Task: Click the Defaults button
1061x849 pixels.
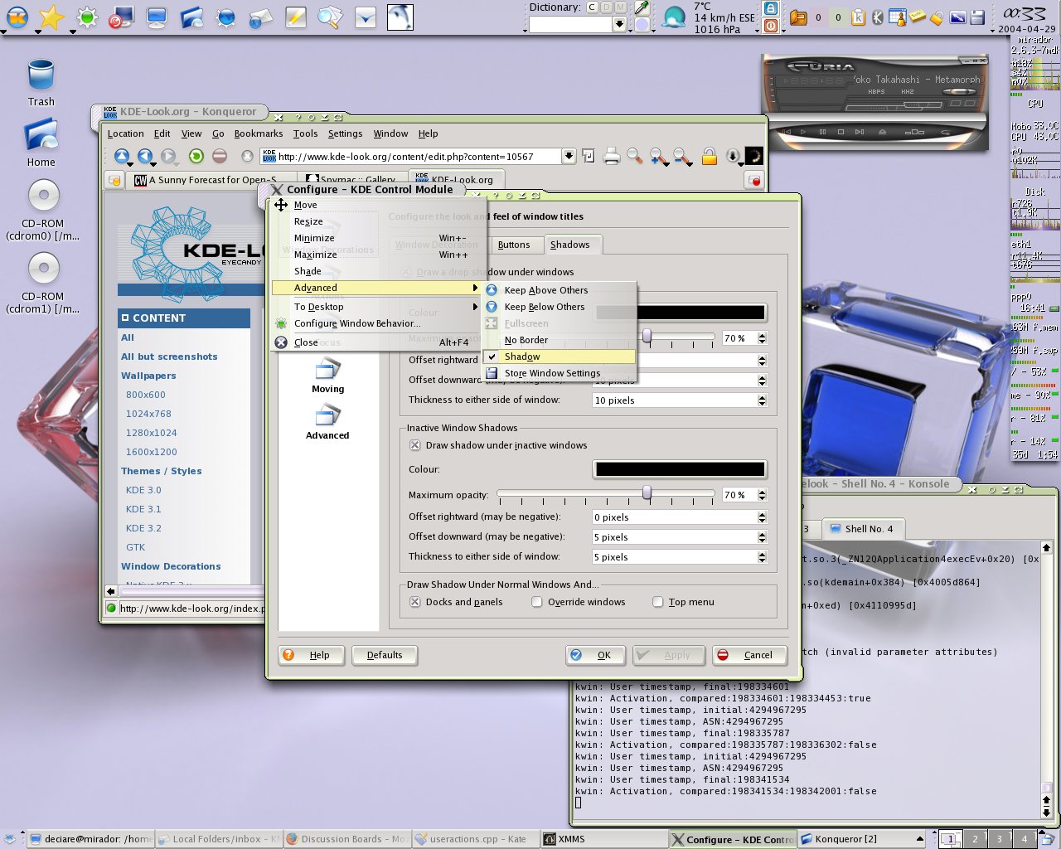Action: pos(385,655)
